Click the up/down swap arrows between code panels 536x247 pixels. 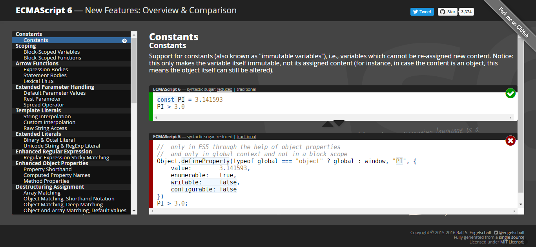click(334, 124)
